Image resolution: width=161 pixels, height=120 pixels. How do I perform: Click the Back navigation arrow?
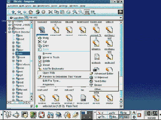point(19,12)
